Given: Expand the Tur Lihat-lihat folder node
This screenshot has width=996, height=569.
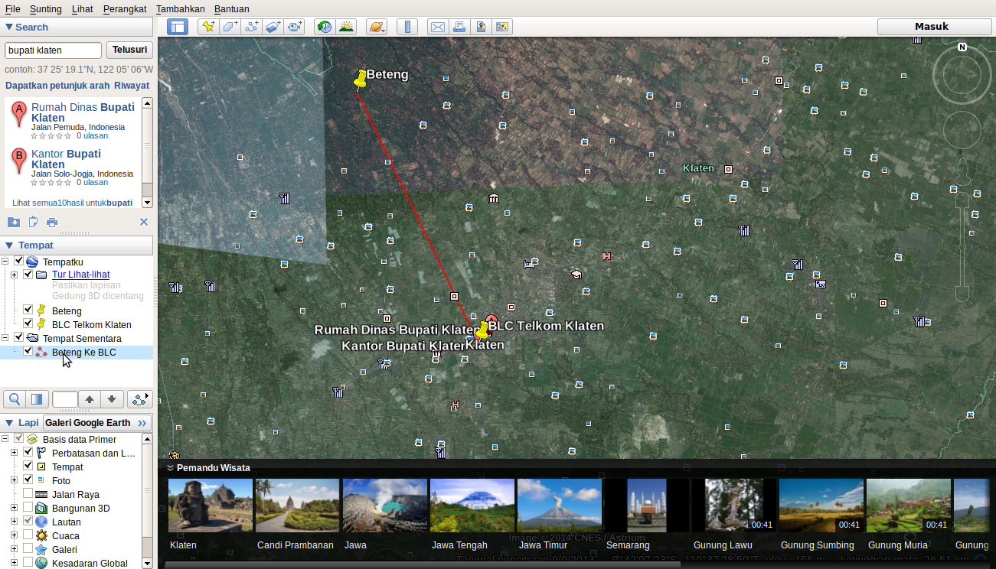Looking at the screenshot, I should coord(15,275).
